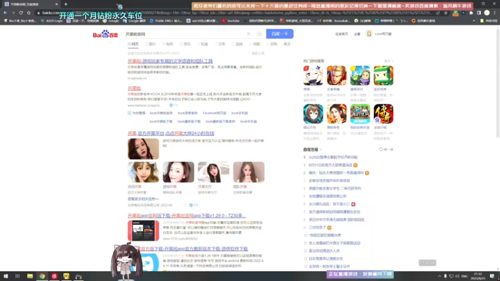Click the page vertical scrollbar

point(497,83)
